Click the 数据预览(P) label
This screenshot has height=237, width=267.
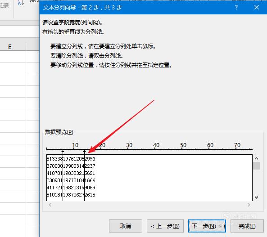click(59, 132)
